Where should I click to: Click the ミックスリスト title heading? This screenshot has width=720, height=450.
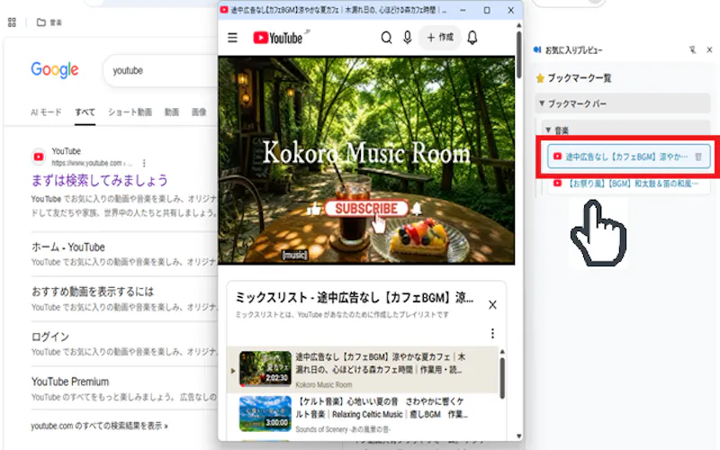354,298
